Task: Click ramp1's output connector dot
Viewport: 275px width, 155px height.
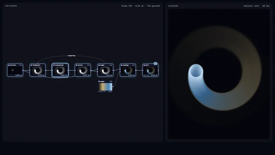Action: point(113,87)
